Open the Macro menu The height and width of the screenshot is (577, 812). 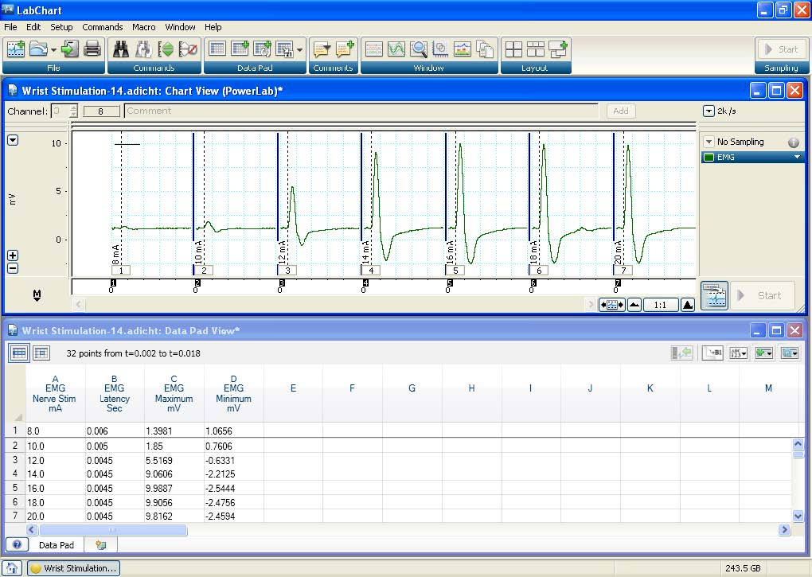point(144,26)
